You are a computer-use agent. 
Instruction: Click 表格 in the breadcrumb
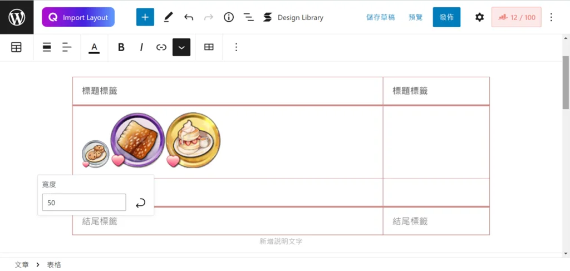[54, 265]
